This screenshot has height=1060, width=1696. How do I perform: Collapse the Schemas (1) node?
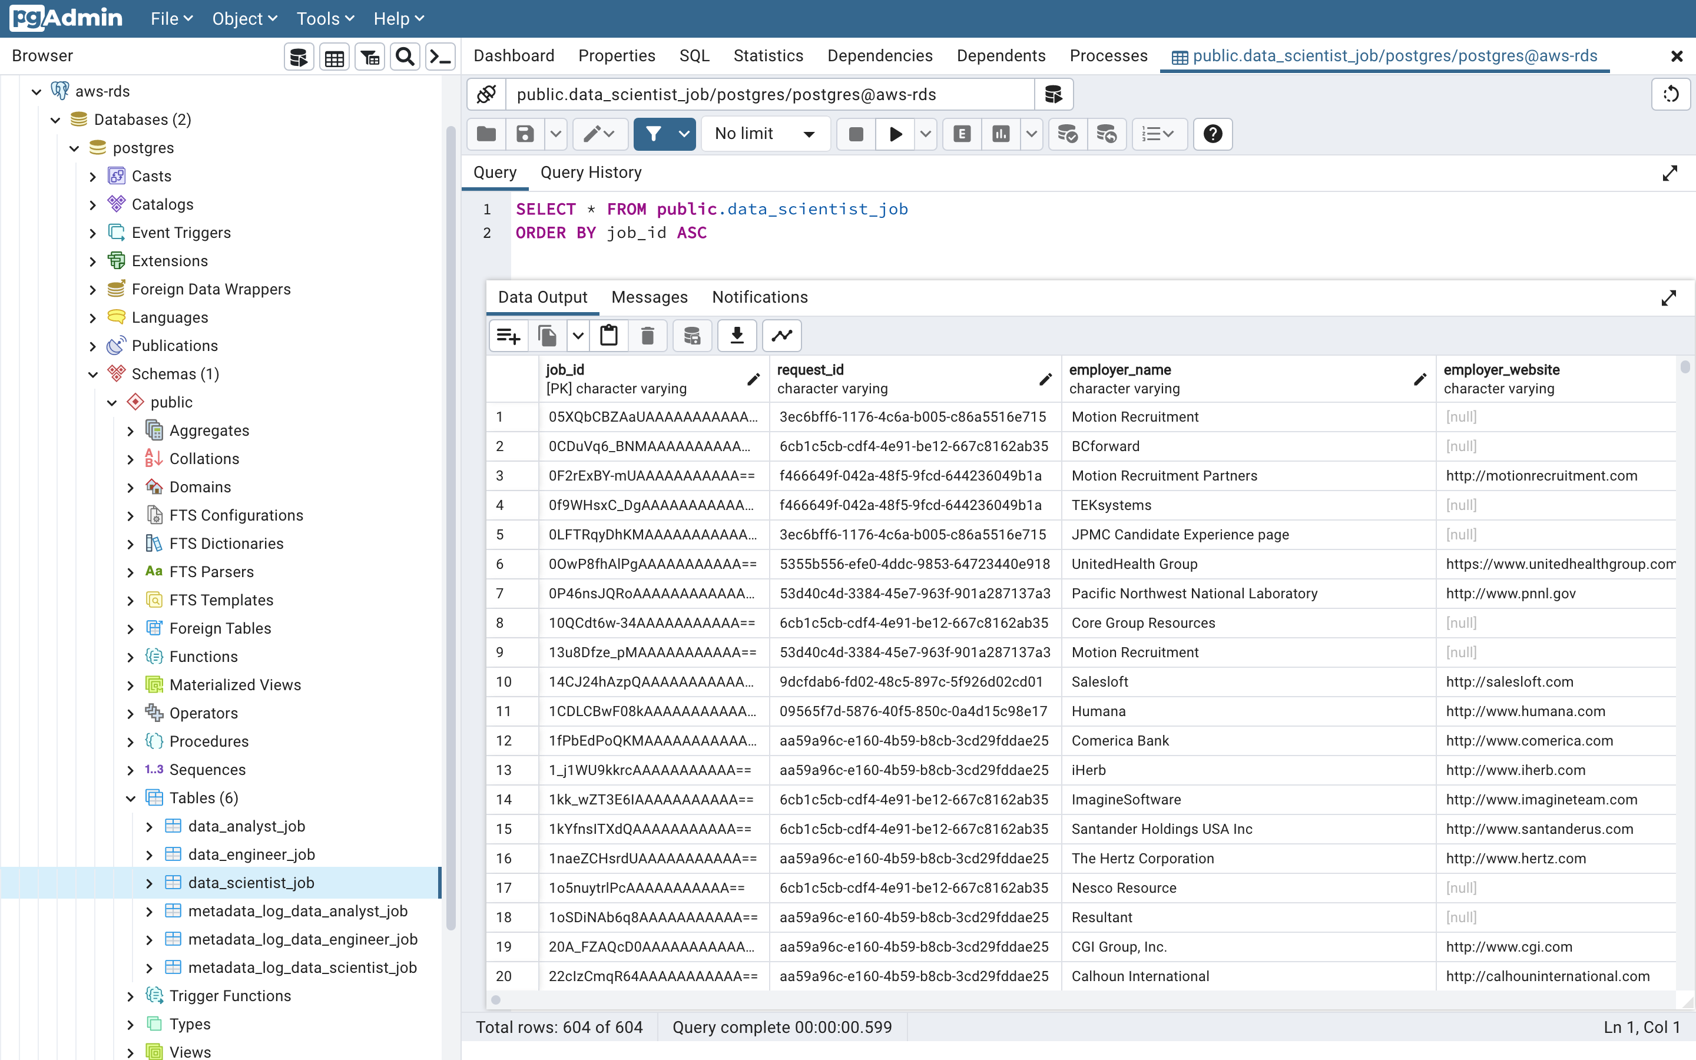(92, 375)
